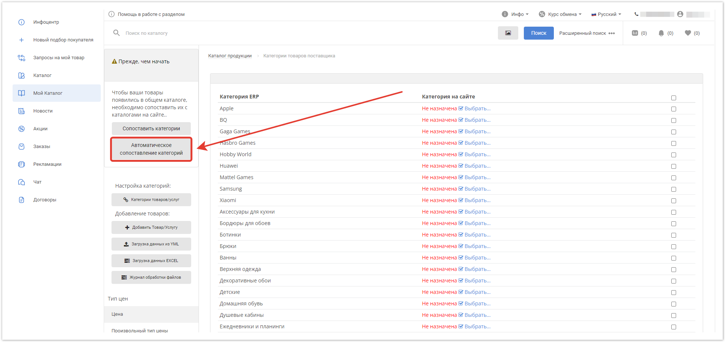
Task: Check the Apple category checkbox
Action: [x=674, y=109]
